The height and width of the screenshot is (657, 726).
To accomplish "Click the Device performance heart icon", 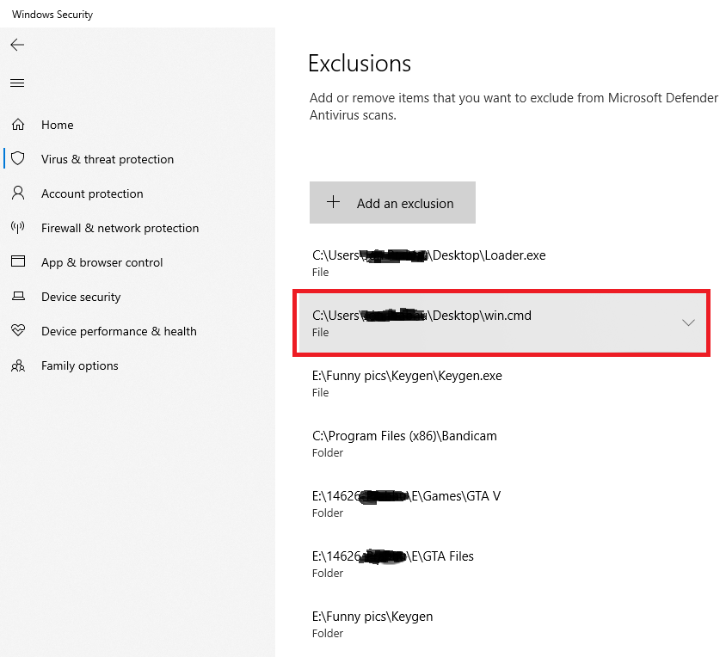I will coord(18,330).
